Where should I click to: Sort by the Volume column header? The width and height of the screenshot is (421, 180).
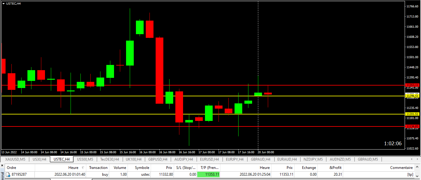click(x=119, y=168)
